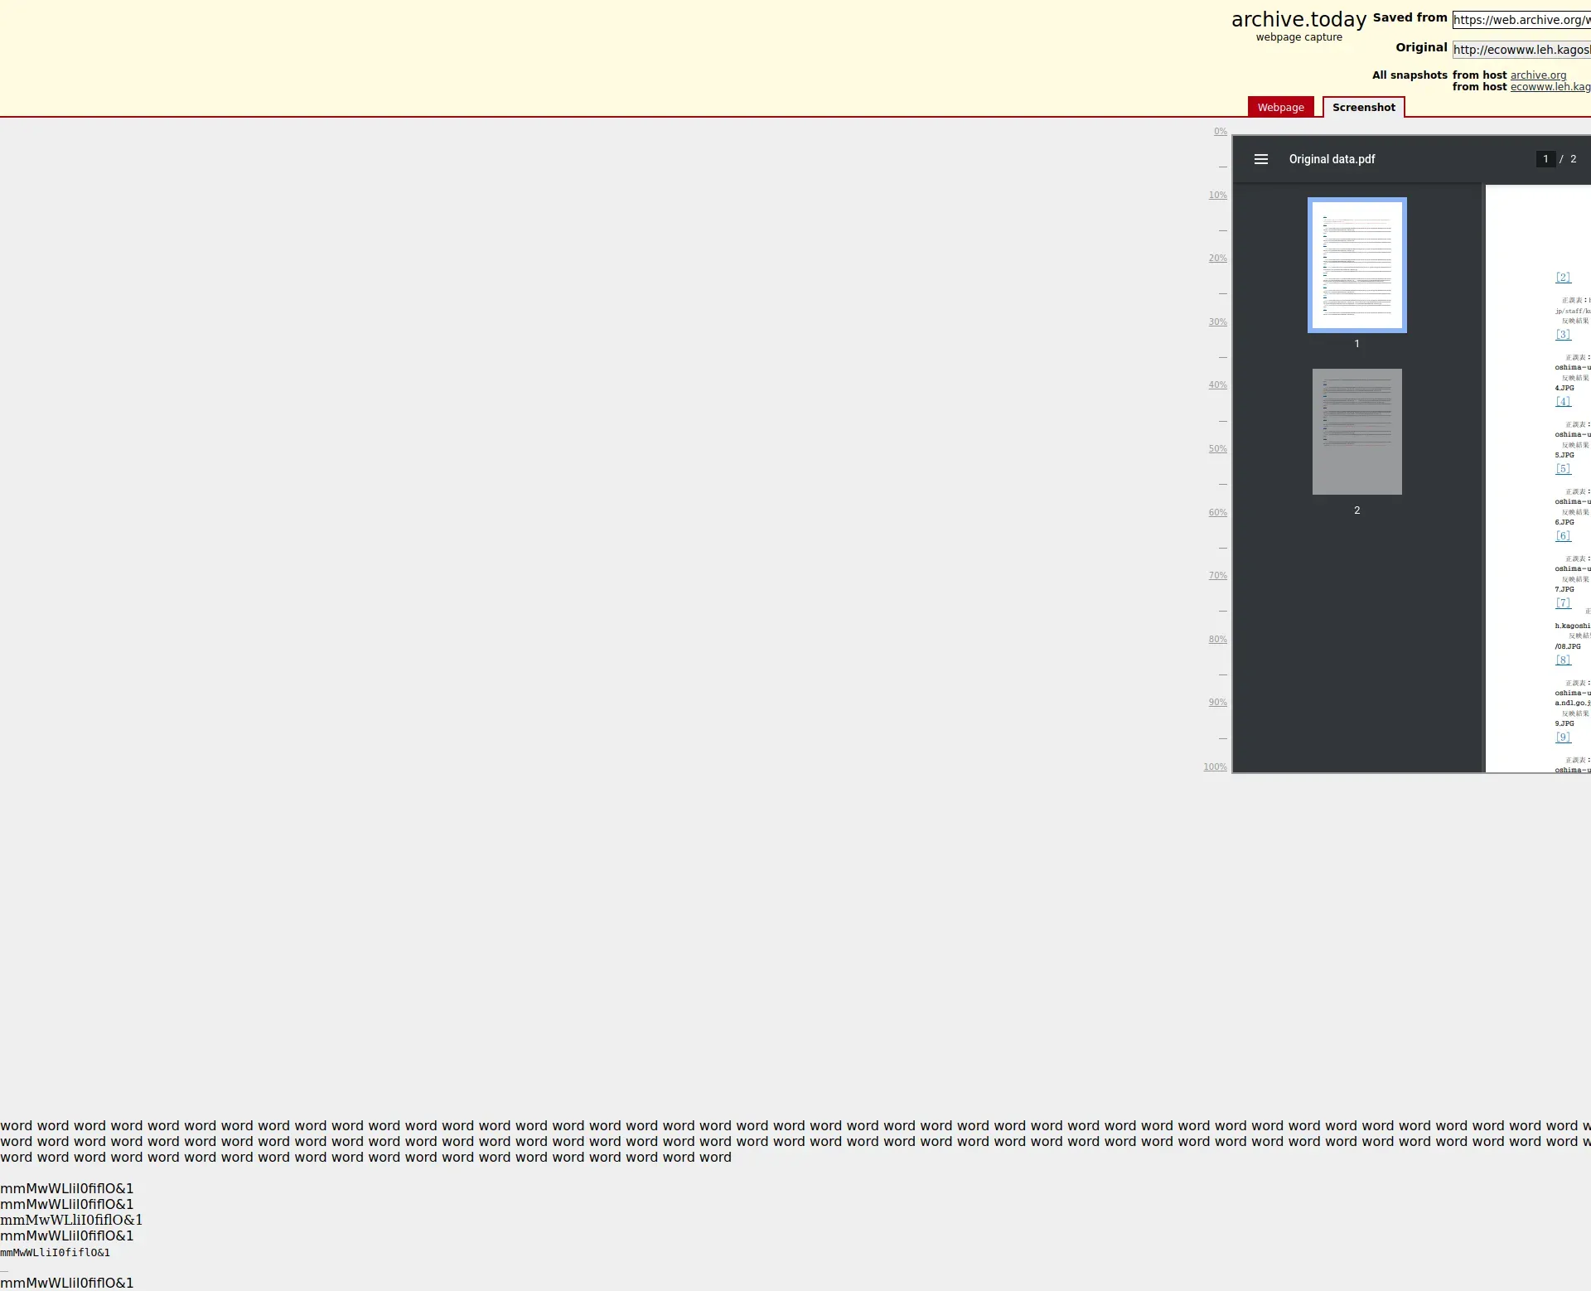The height and width of the screenshot is (1291, 1591).
Task: Select page 2 thumbnail in PDF sidebar
Action: pos(1356,432)
